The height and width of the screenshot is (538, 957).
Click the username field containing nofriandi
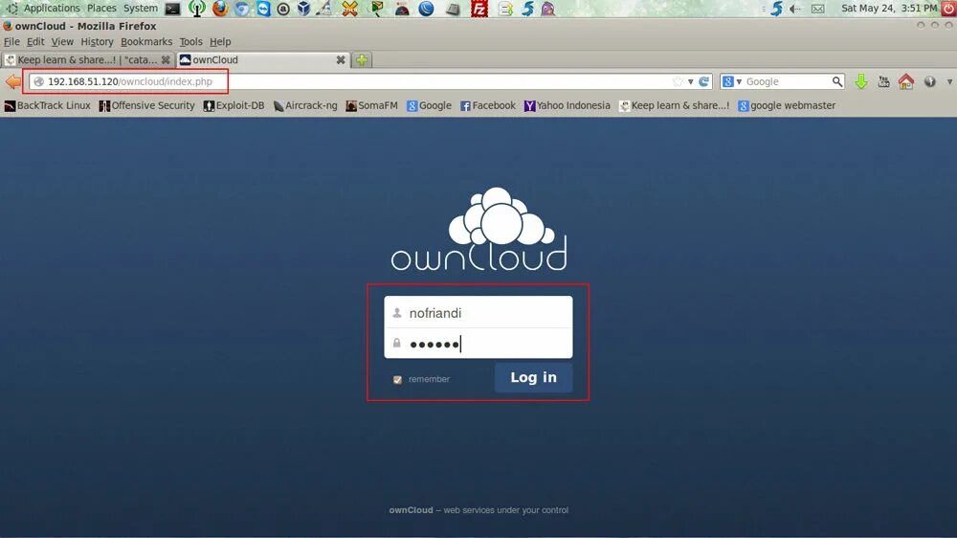click(x=478, y=313)
